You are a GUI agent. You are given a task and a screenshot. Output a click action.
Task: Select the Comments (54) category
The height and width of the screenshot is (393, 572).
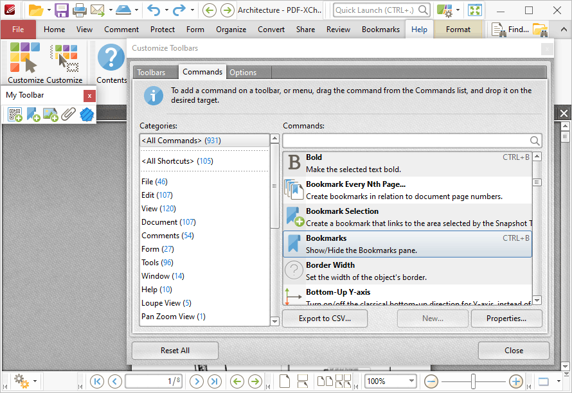point(204,236)
